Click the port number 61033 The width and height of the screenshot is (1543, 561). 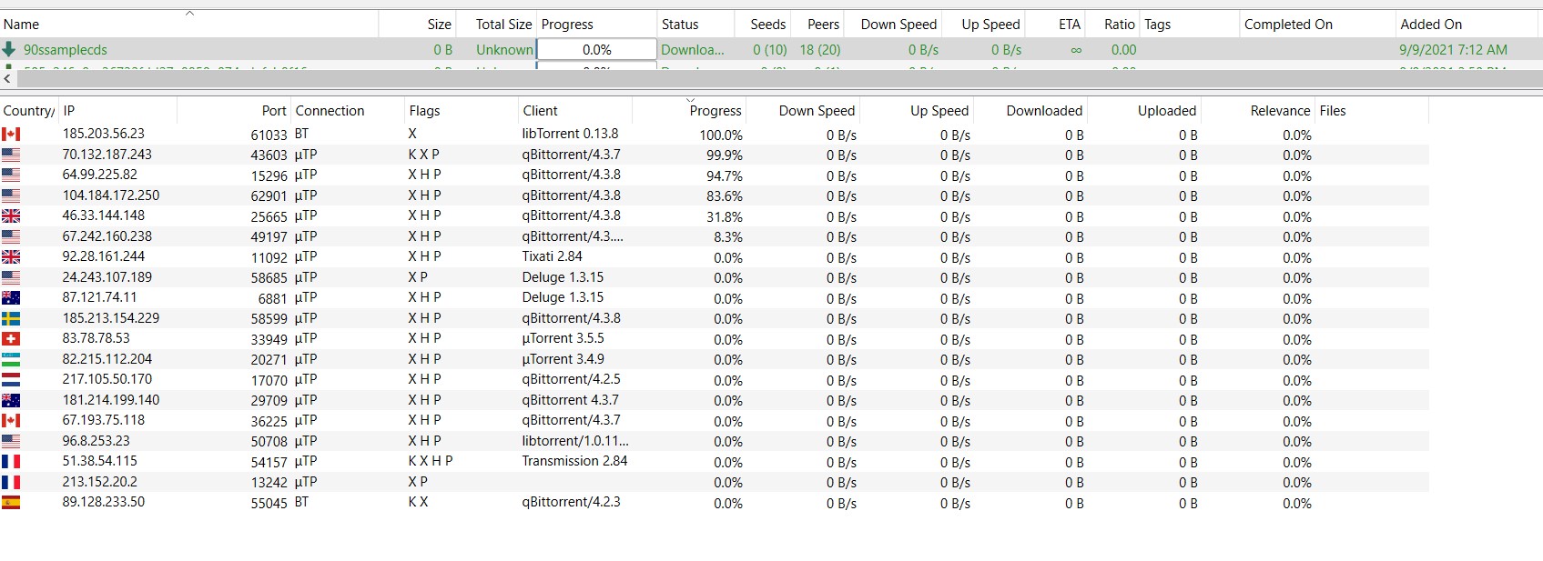click(x=269, y=135)
